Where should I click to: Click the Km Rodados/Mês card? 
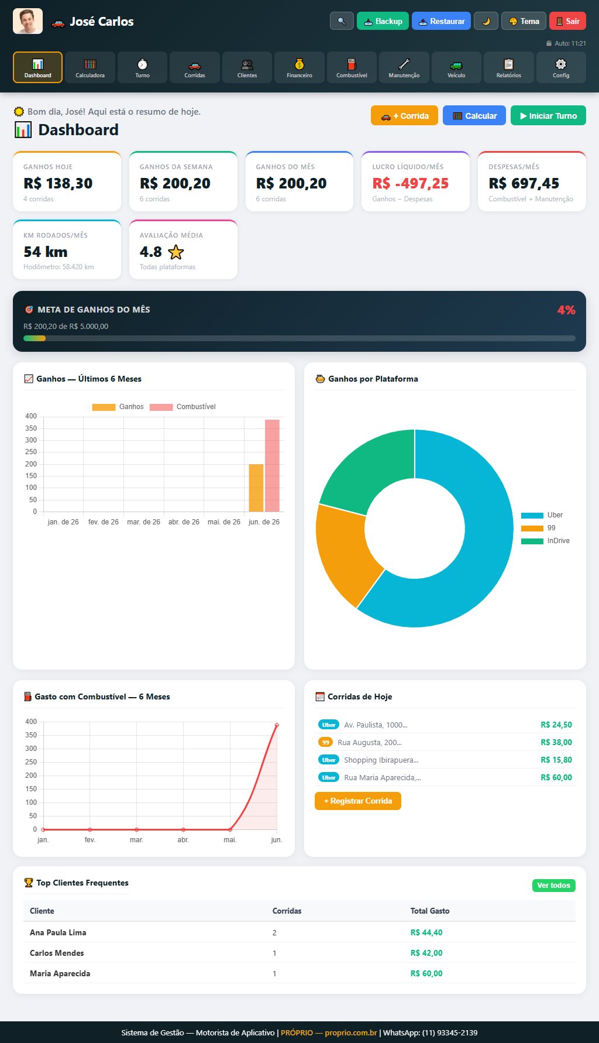[x=67, y=249]
